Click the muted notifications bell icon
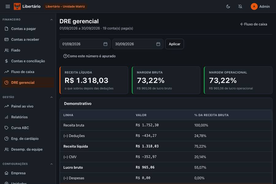The height and width of the screenshot is (184, 276). (240, 6)
